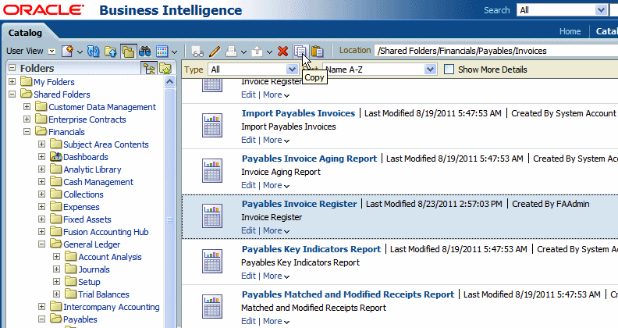Click the Matched and Modified Receipts report icon

pyautogui.click(x=212, y=307)
